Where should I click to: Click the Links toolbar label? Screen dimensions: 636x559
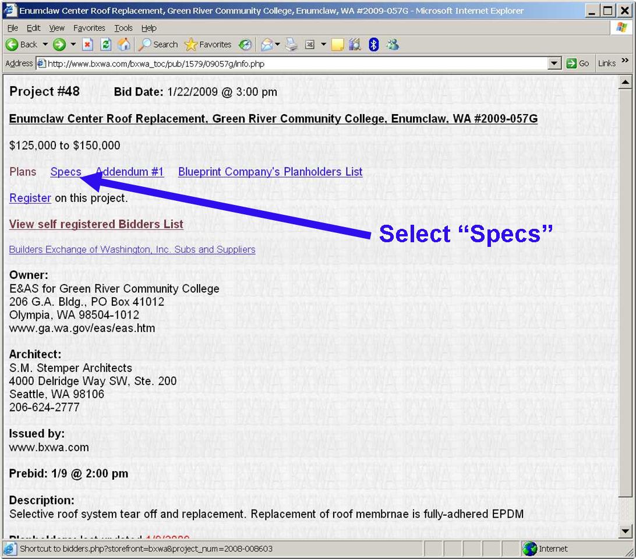607,63
